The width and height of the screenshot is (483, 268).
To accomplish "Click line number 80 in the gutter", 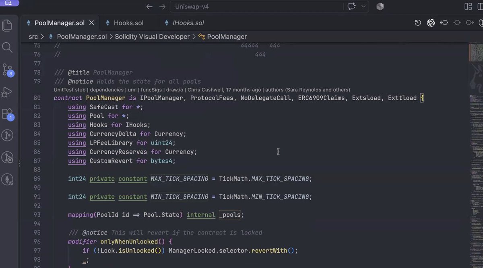I will 37,98.
